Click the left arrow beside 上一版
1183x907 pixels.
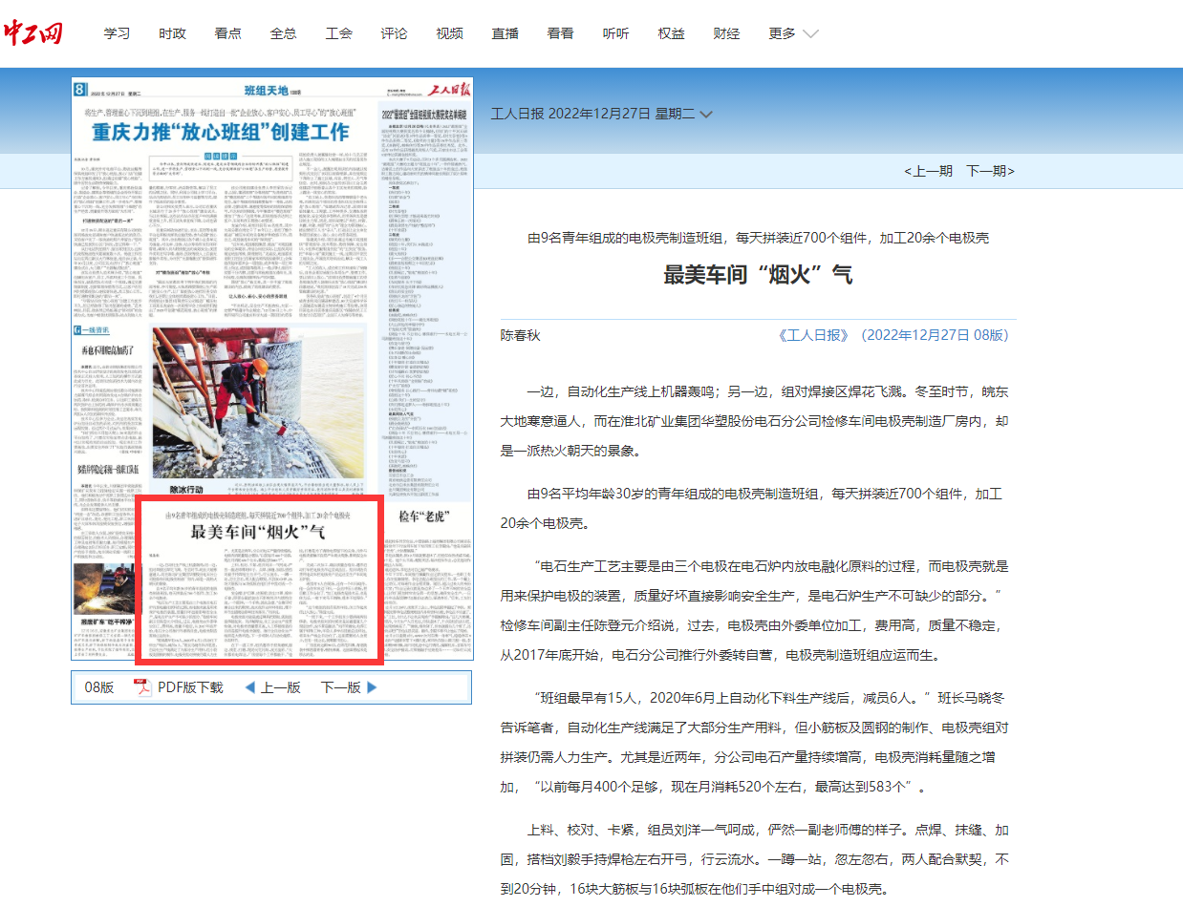pos(249,687)
